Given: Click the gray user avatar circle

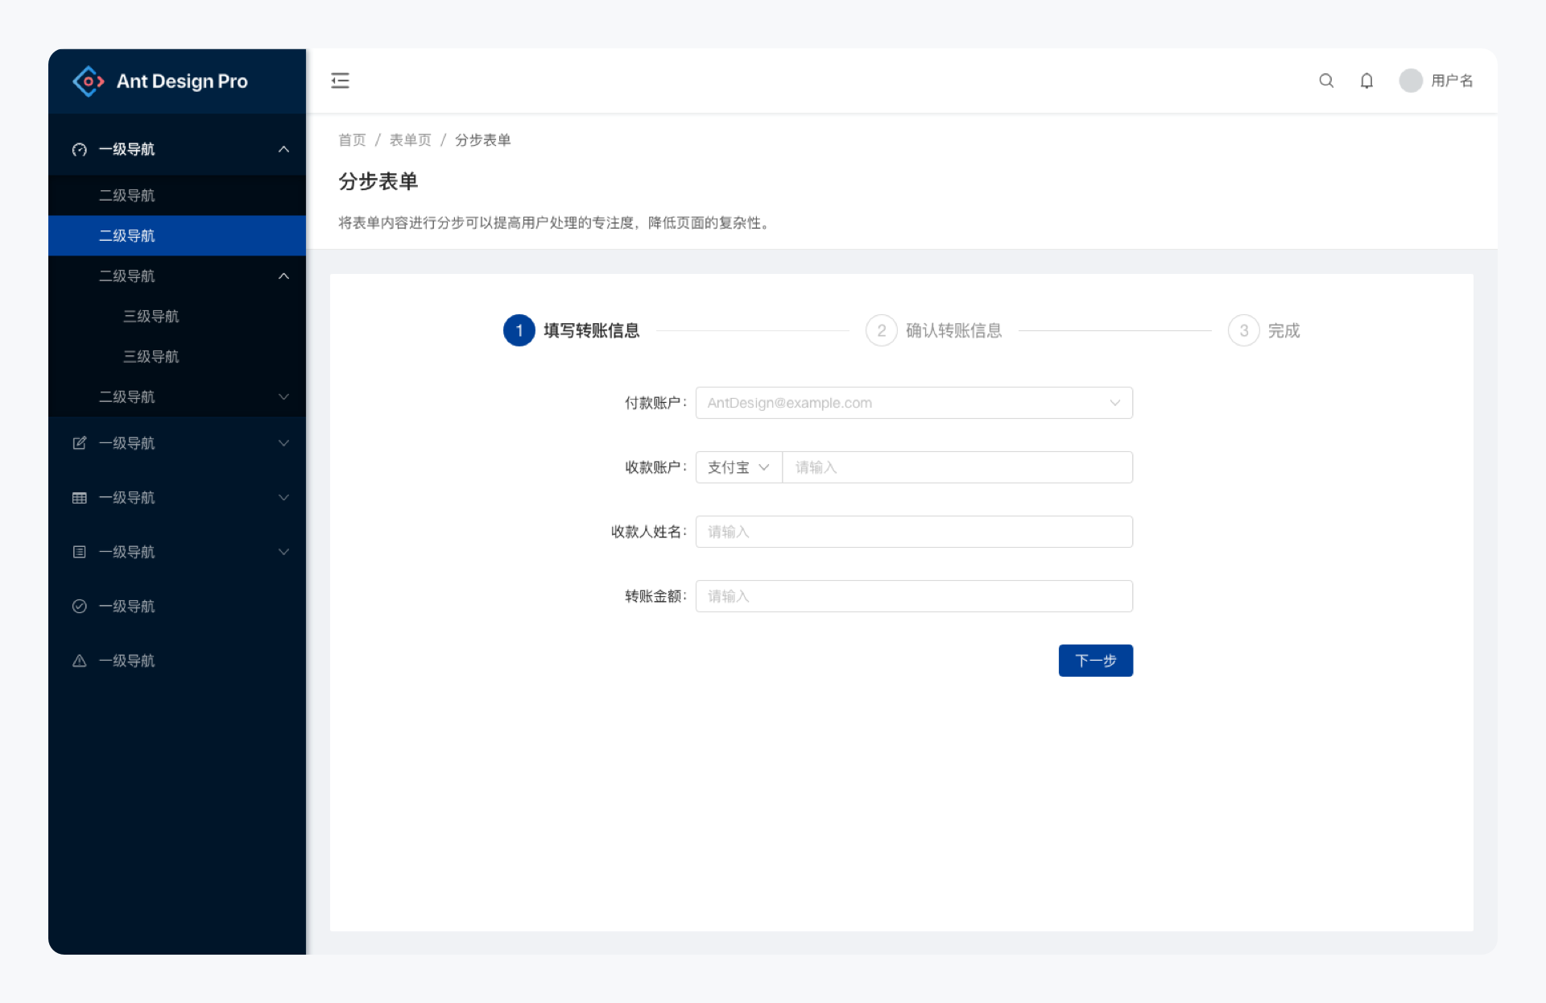Looking at the screenshot, I should 1411,81.
